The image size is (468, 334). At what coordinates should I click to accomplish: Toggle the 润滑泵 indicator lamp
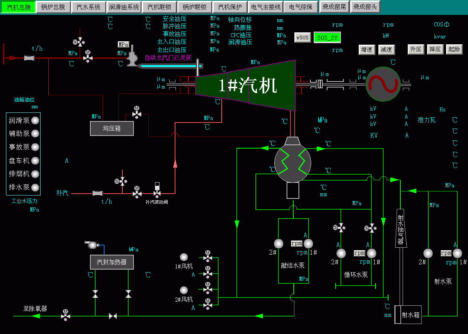(x=35, y=120)
